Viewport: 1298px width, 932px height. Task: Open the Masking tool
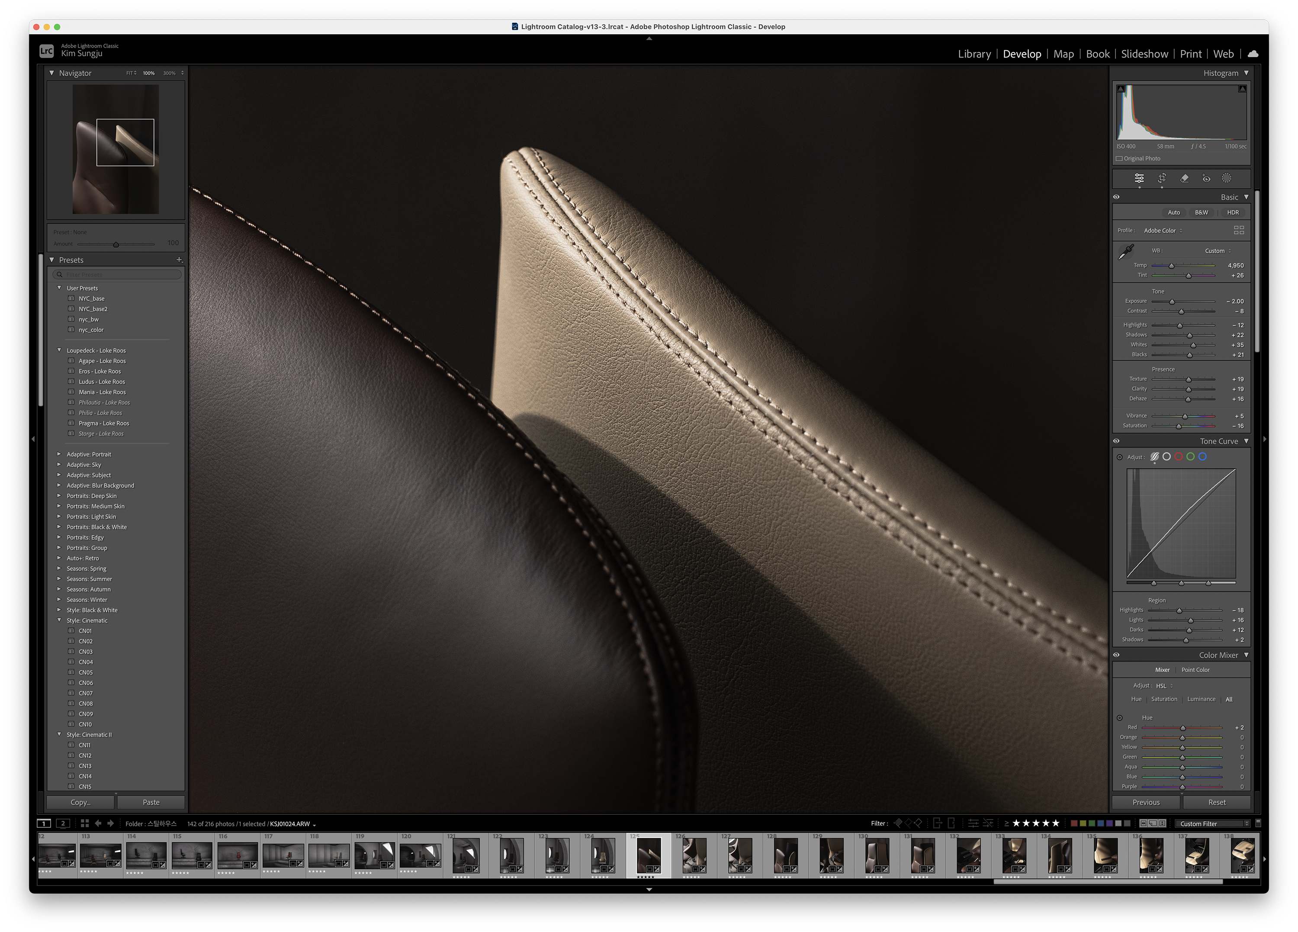(1227, 178)
